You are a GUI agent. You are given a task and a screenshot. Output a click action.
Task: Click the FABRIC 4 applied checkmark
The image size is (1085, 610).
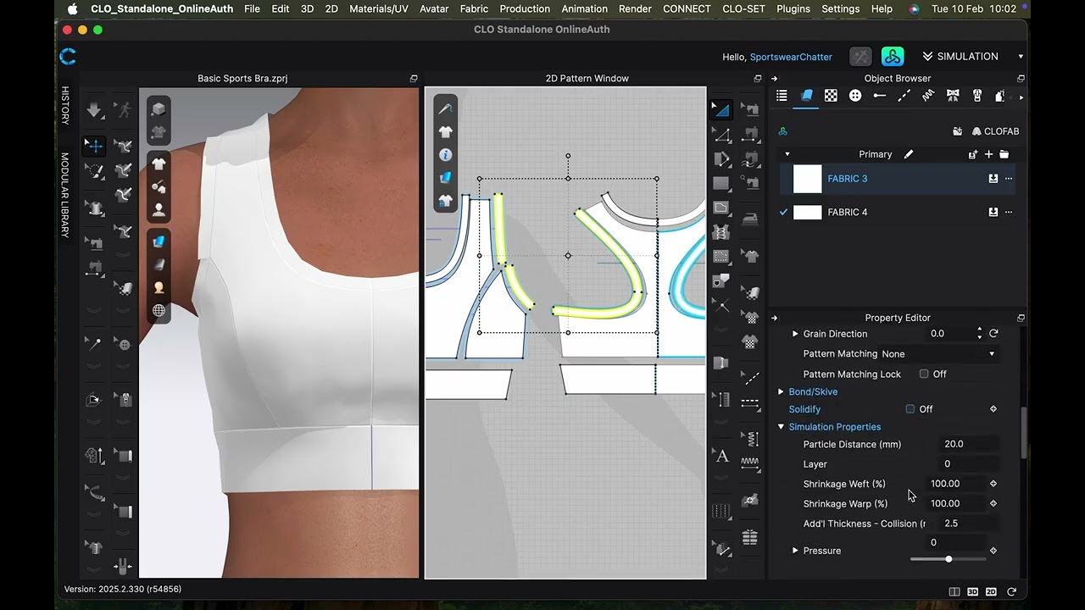pyautogui.click(x=783, y=213)
